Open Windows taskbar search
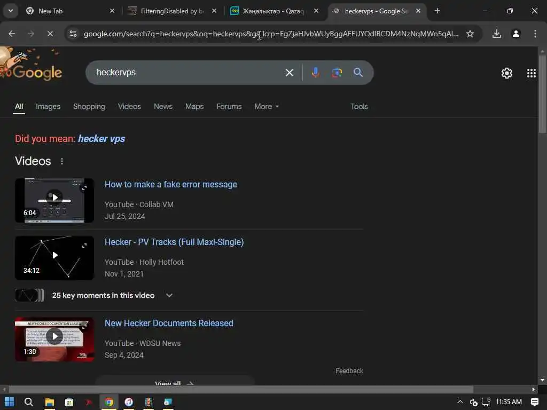 click(29, 402)
